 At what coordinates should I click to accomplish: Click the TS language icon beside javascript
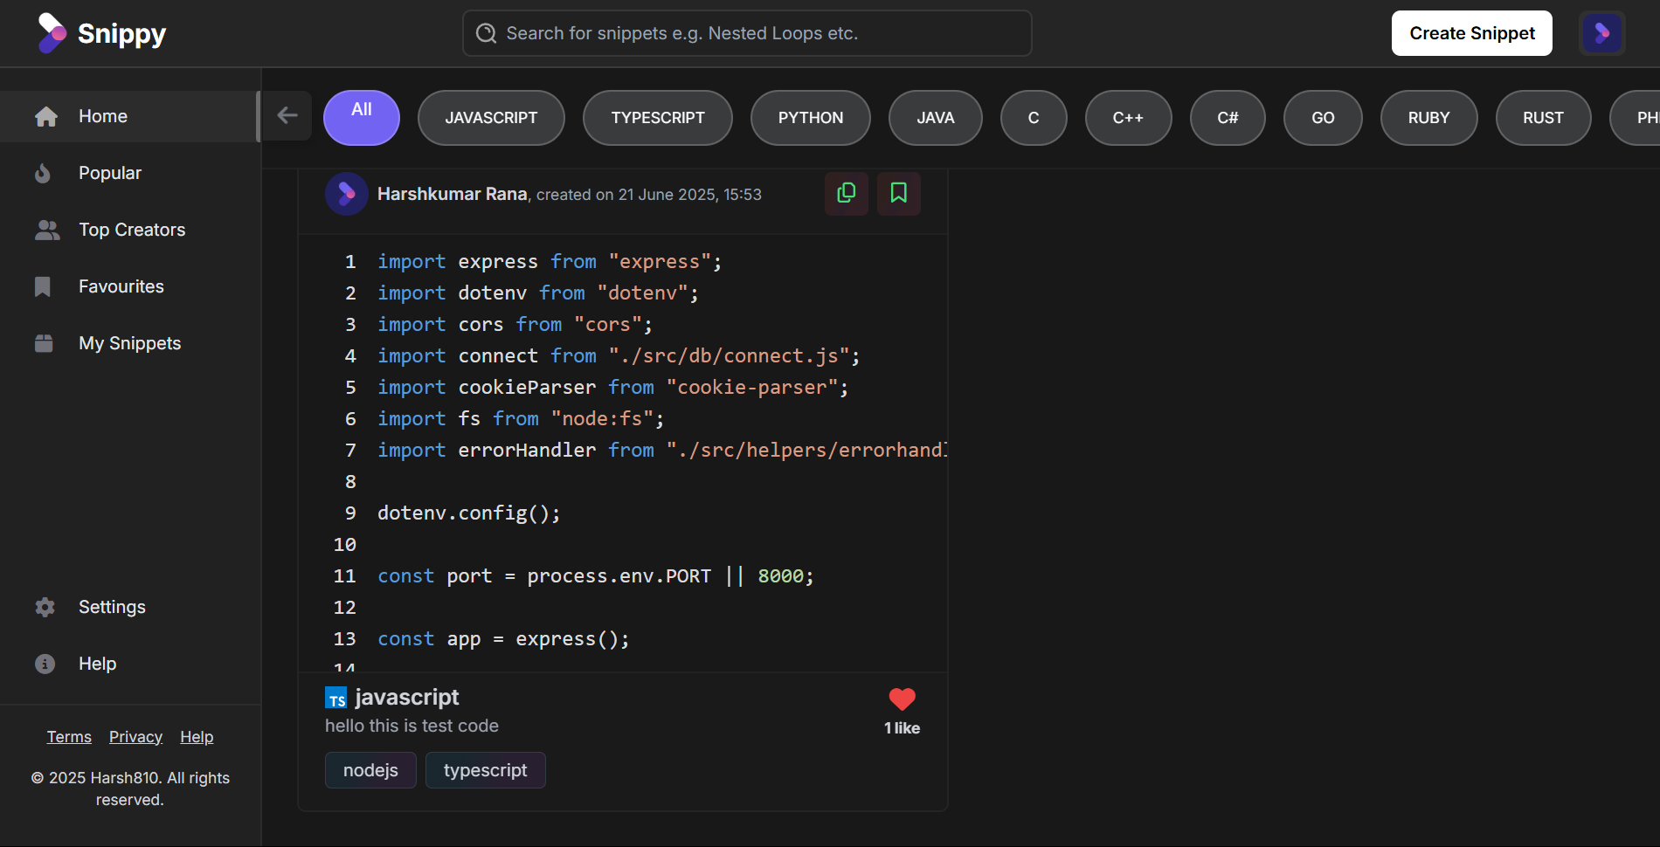[x=336, y=699]
